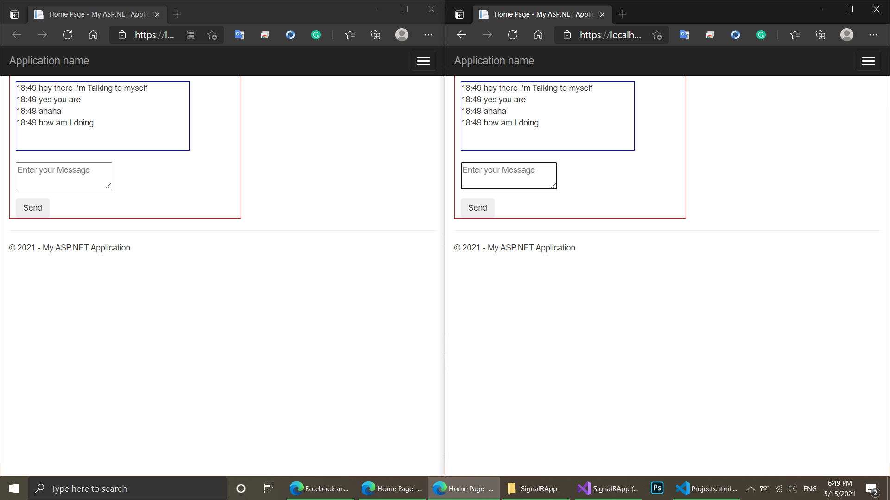Open profile avatar in right browser window
The width and height of the screenshot is (890, 500).
click(847, 35)
